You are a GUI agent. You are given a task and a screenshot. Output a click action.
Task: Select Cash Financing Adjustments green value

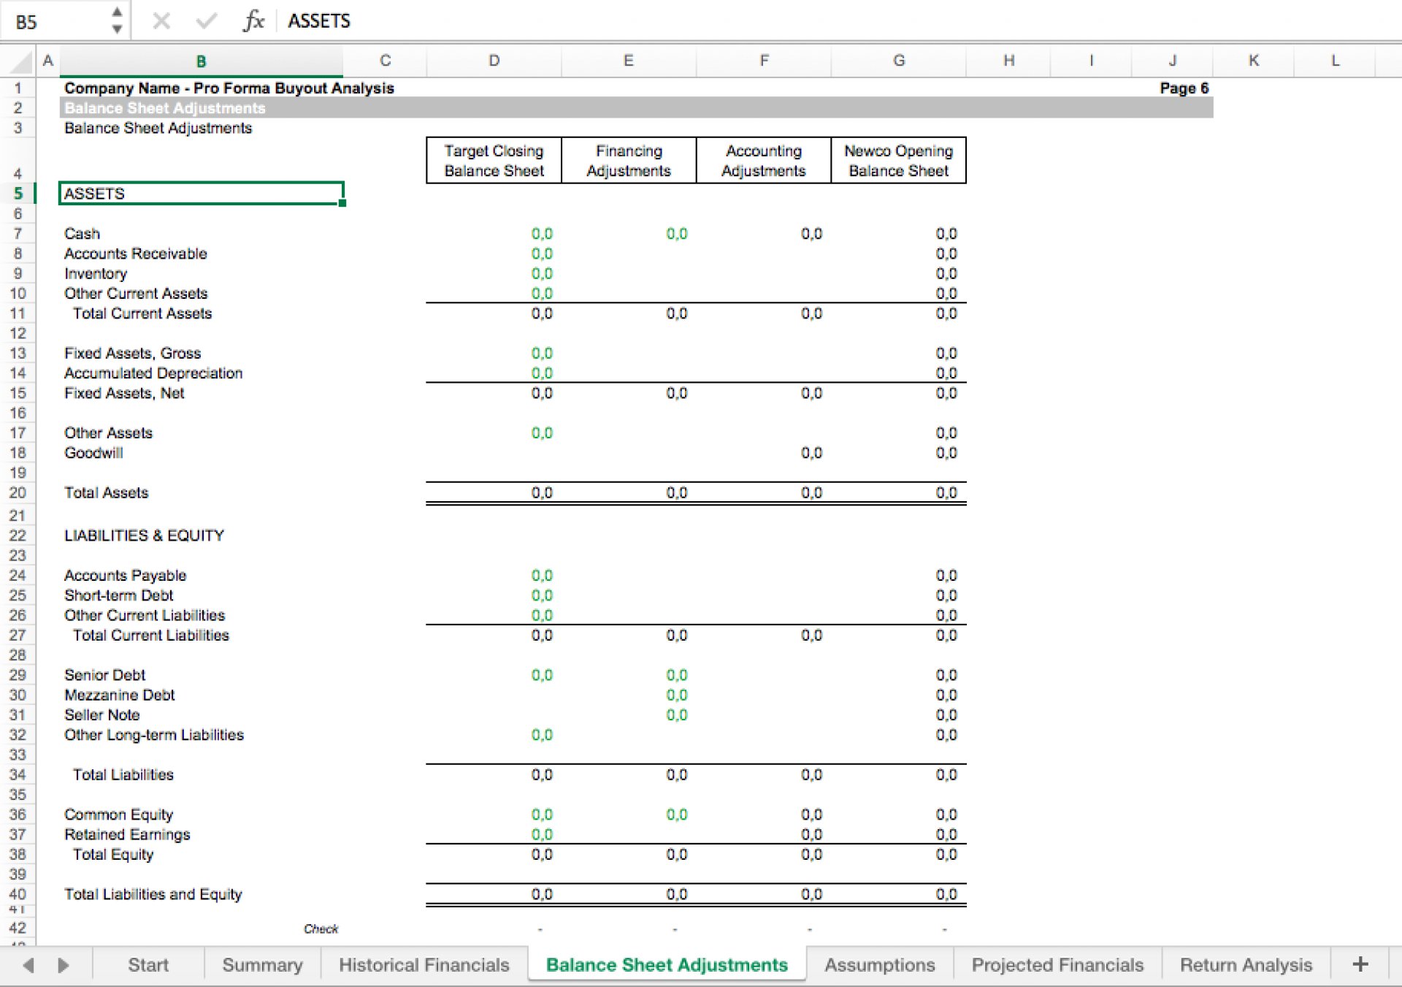click(677, 234)
